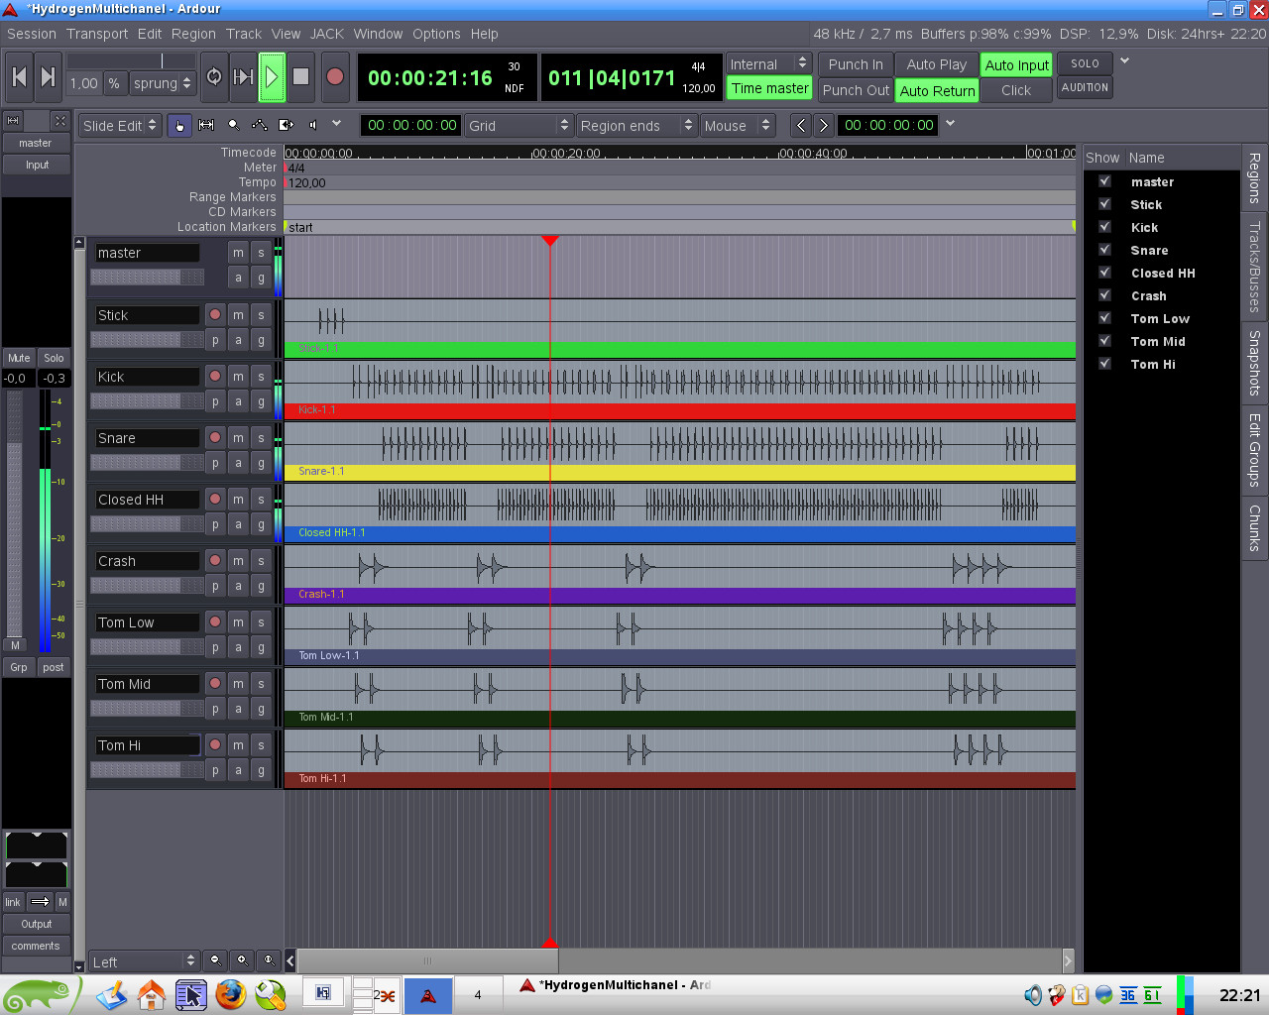The width and height of the screenshot is (1269, 1015).
Task: Click the Output button in mixer strip
Action: tap(37, 924)
